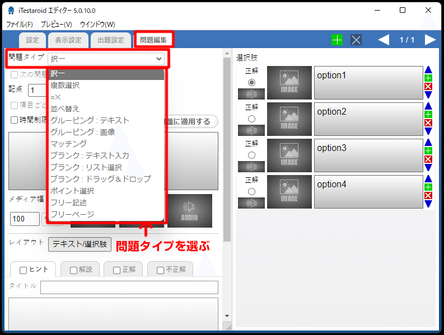Toggle the 不正解 checkbox
444x335 pixels.
160,270
